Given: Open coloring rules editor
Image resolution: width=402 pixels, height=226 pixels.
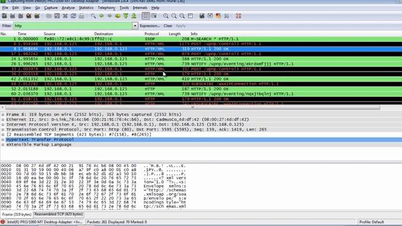Looking at the screenshot, I should 219,16.
